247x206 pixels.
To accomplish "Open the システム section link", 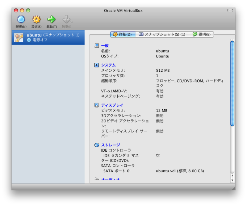I will [x=108, y=65].
